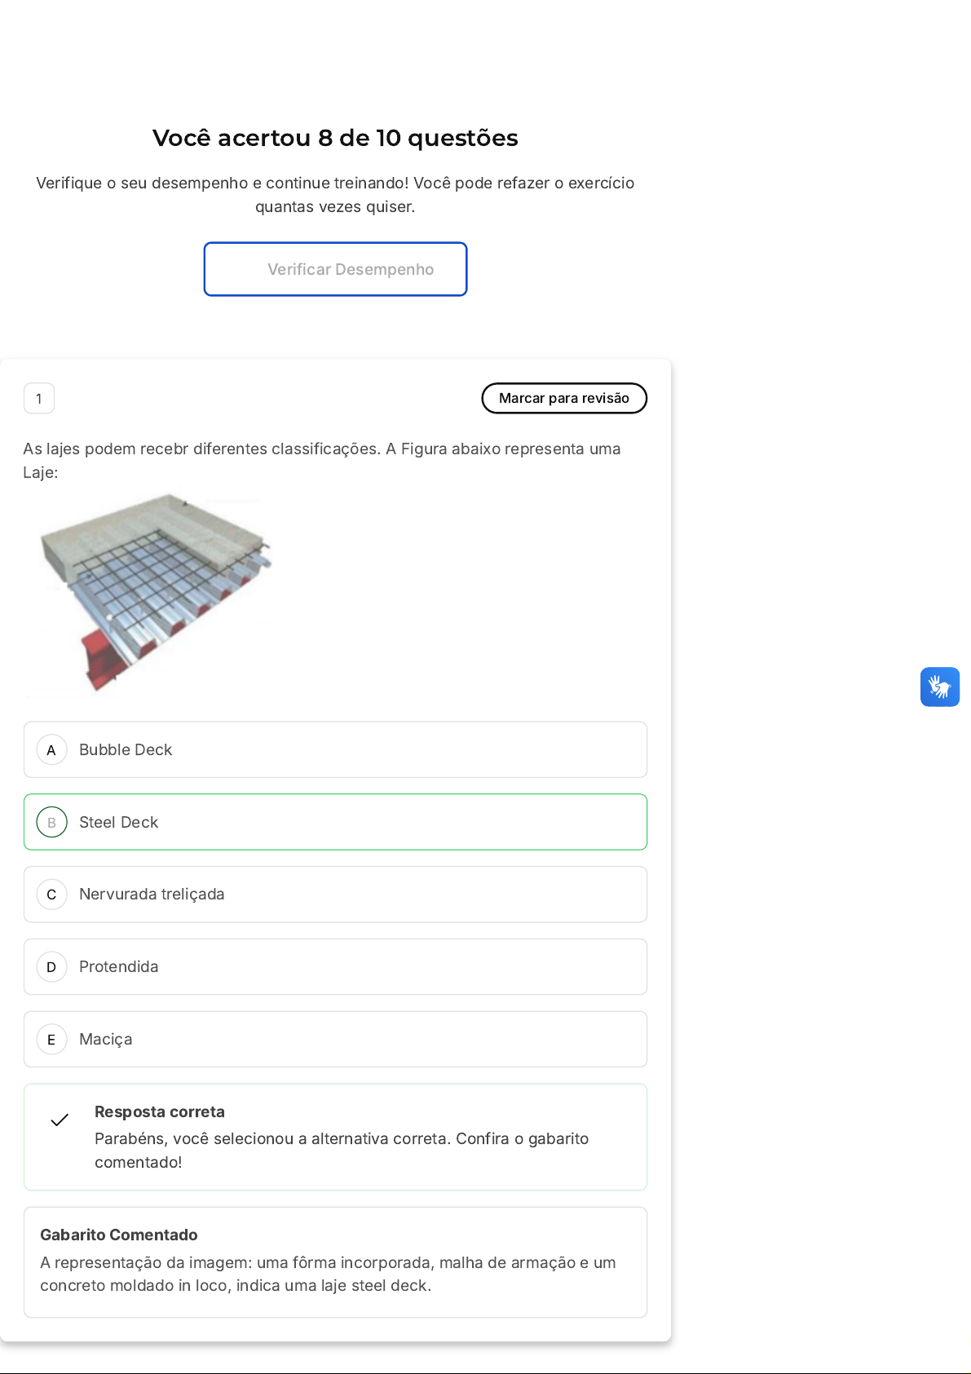
Task: Select the letter C option circle
Action: pos(51,895)
